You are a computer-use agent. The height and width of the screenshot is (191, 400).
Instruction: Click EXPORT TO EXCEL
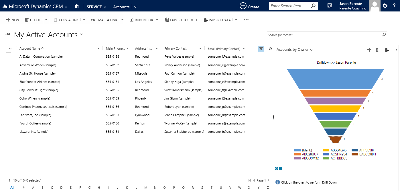click(181, 20)
